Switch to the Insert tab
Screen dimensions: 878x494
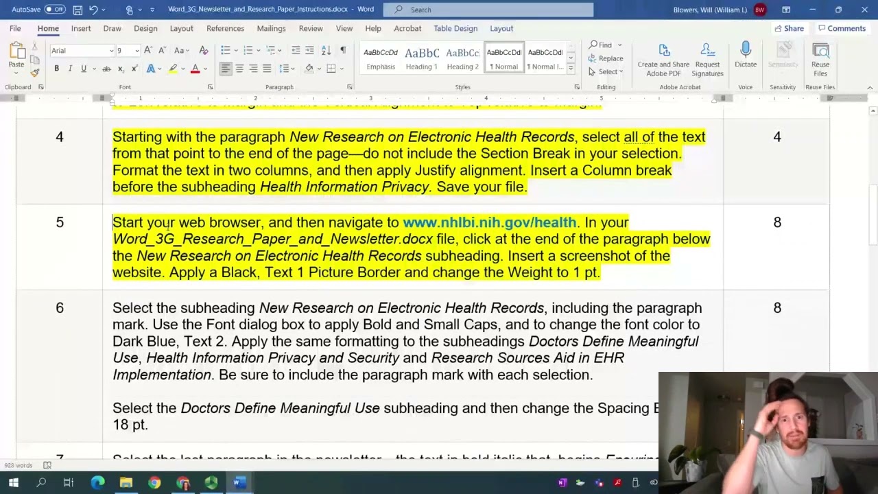pos(81,28)
